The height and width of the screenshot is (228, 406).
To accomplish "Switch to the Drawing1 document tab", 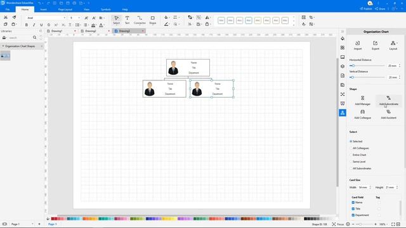I will (56, 31).
